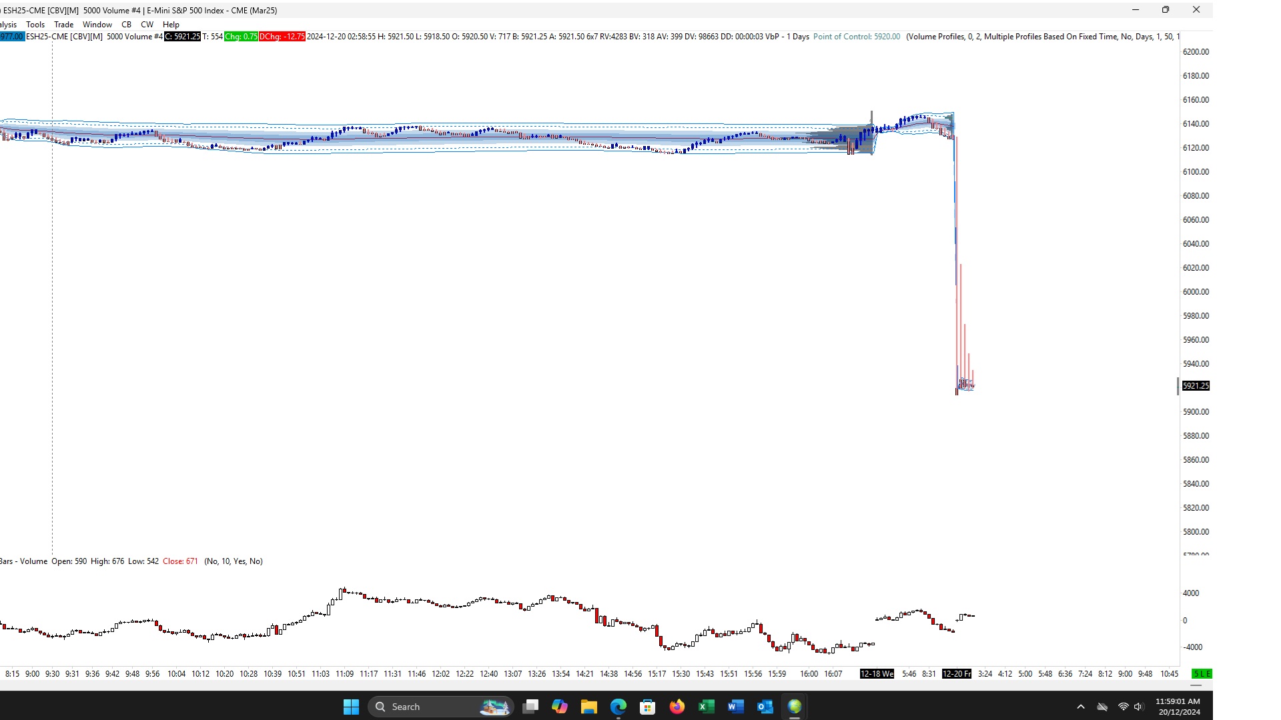This screenshot has width=1281, height=720.
Task: Open the Trade menu
Action: (x=63, y=25)
